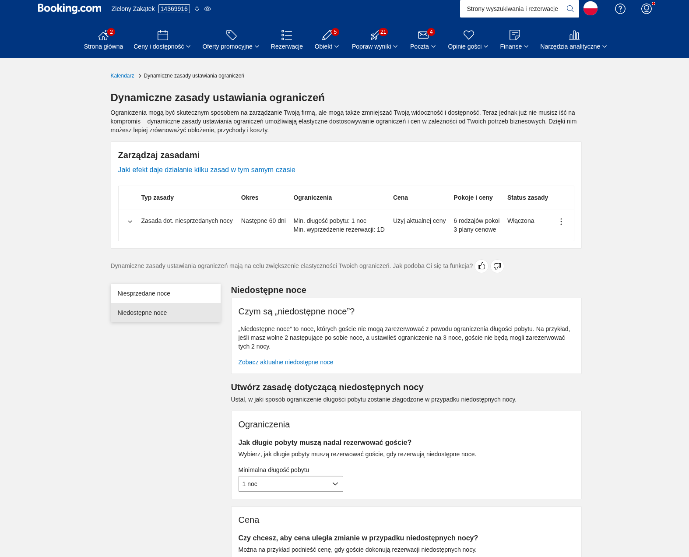Click the Kalendarz breadcrumb link
This screenshot has width=689, height=557.
pos(122,76)
